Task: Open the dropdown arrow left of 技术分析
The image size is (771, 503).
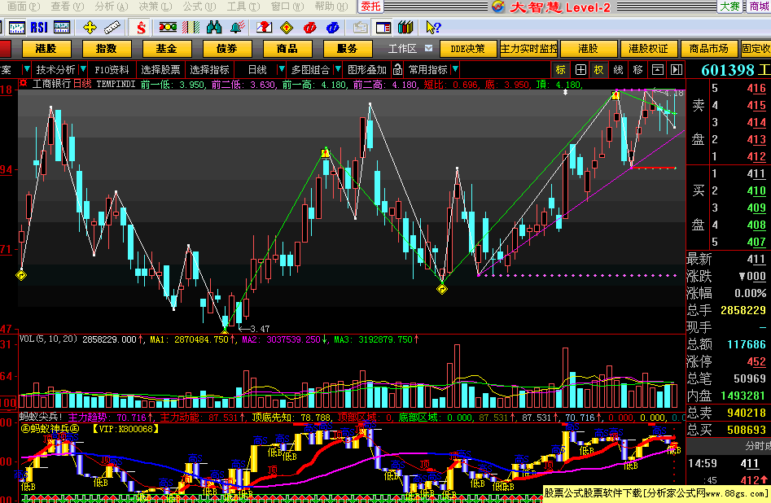Action: point(27,69)
